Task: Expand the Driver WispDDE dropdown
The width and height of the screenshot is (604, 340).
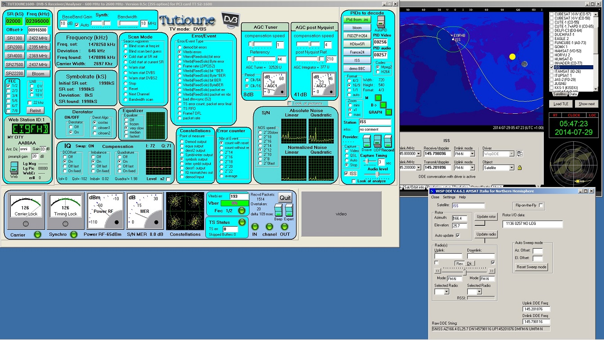Action: click(x=511, y=154)
